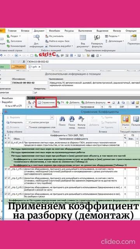Toggle the ТЦ checkbox in row стр.2_стб.3

pos(9,178)
